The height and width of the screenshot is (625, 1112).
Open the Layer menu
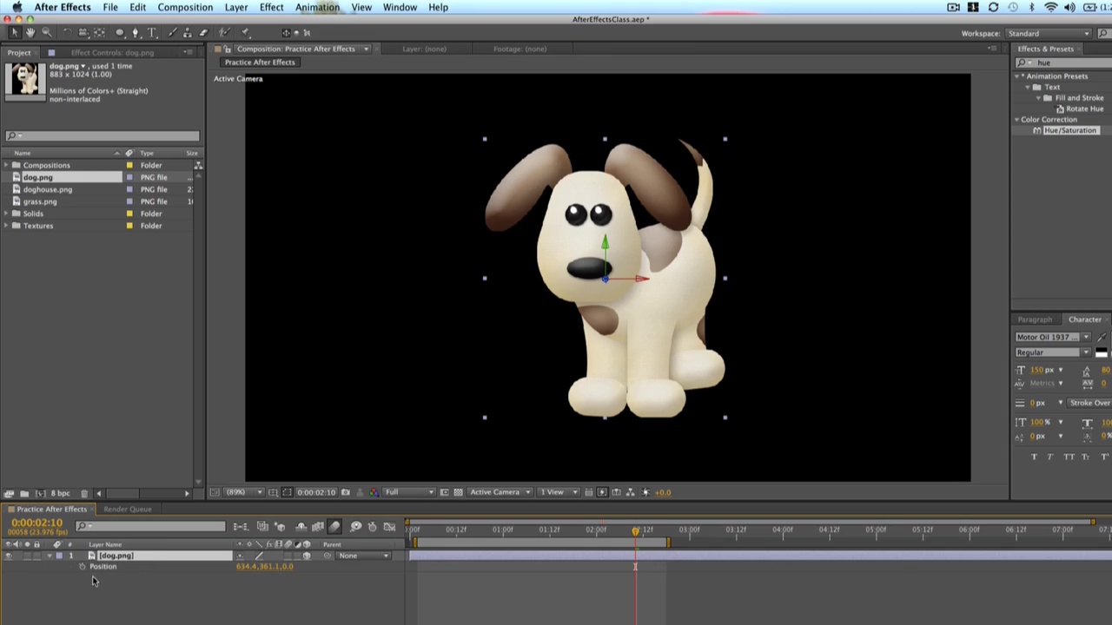(x=236, y=7)
